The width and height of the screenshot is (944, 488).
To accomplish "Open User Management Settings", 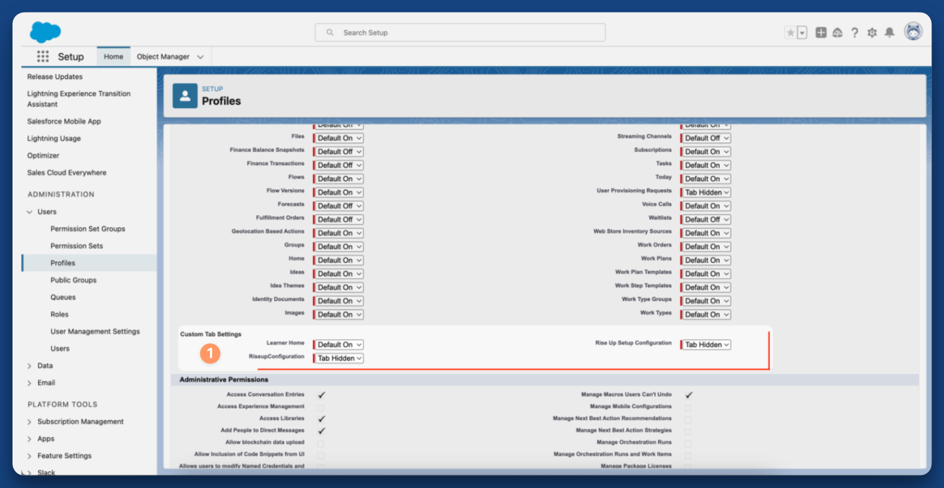I will (95, 332).
